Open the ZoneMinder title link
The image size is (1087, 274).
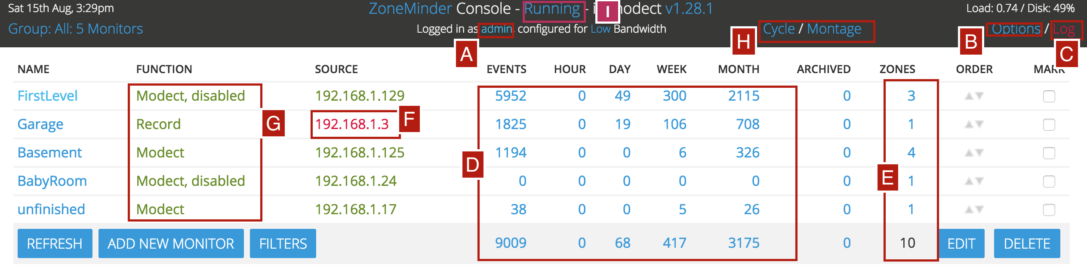410,9
